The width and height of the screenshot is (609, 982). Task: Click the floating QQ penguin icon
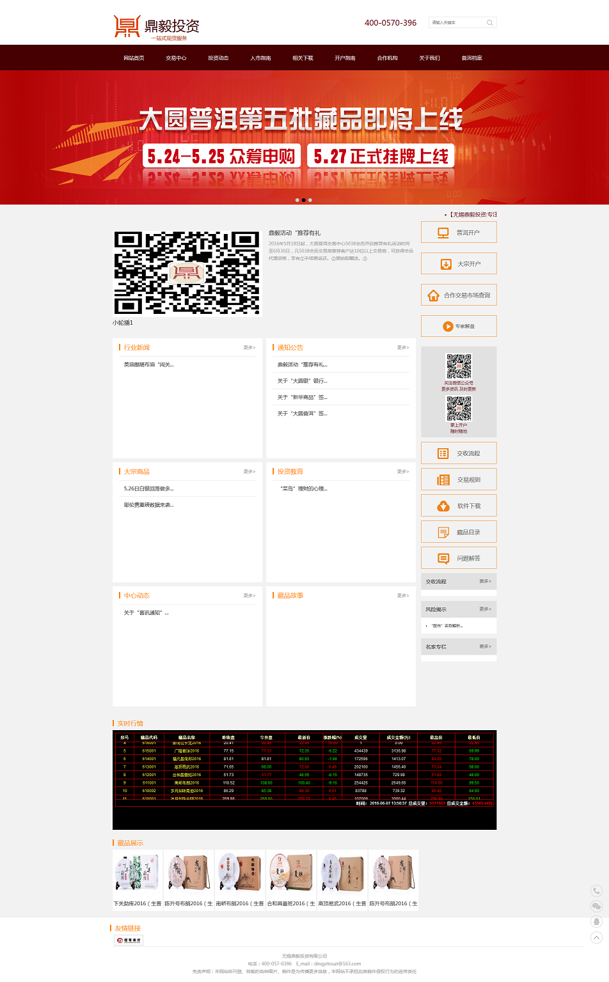(596, 921)
